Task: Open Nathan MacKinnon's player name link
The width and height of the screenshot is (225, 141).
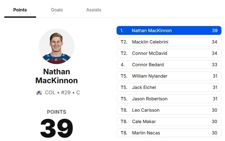Action: (x=57, y=76)
